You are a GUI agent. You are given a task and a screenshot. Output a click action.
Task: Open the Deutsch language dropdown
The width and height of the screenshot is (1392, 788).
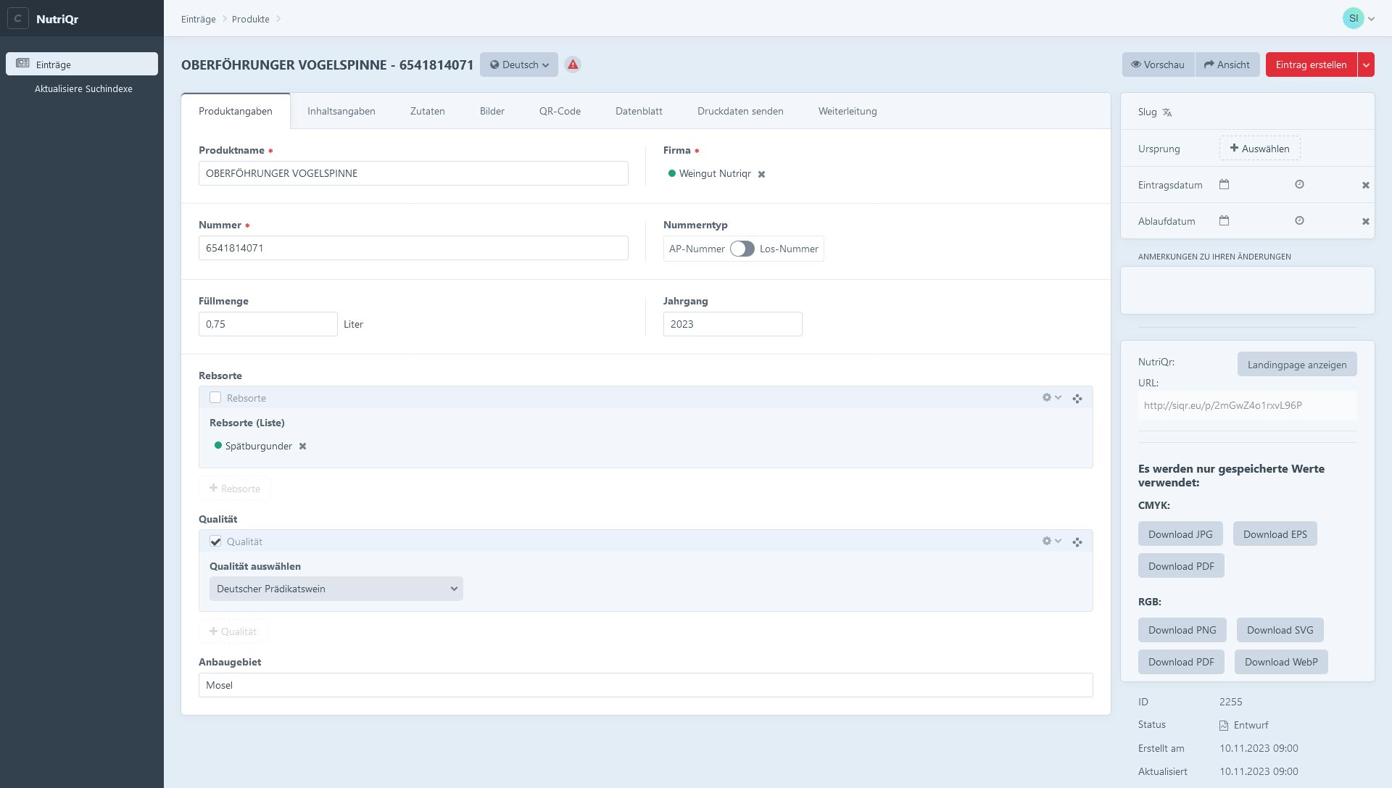tap(519, 65)
